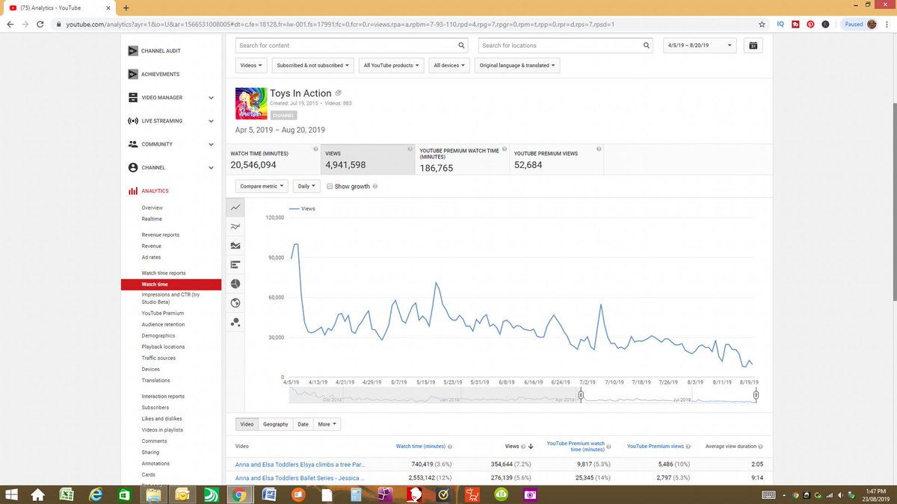This screenshot has height=504, width=897.
Task: Open the Audience retention report
Action: tap(163, 325)
